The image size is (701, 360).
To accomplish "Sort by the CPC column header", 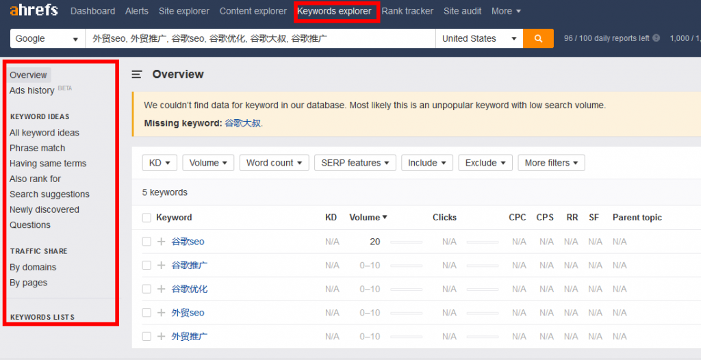I will [518, 218].
